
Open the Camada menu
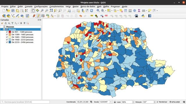[28, 7]
